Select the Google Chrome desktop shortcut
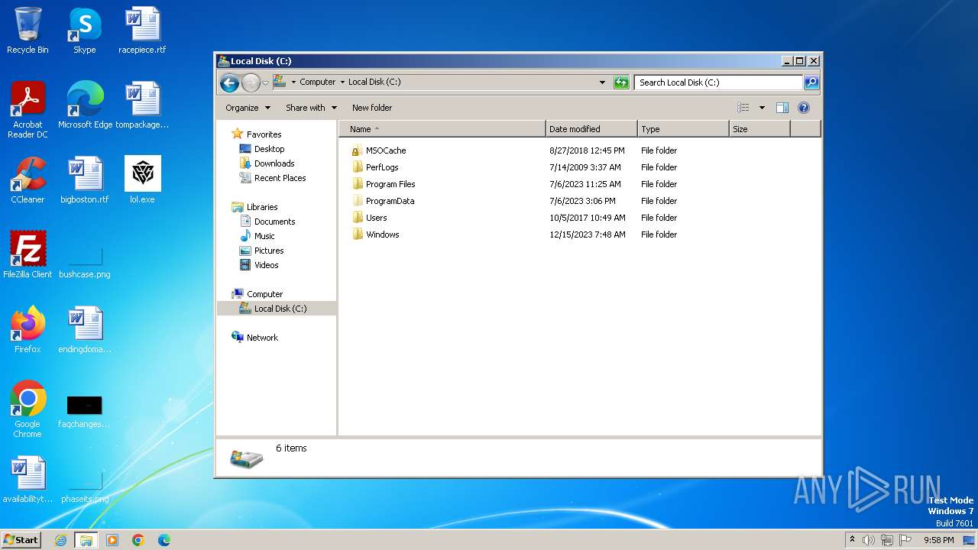This screenshot has height=550, width=978. tap(28, 409)
